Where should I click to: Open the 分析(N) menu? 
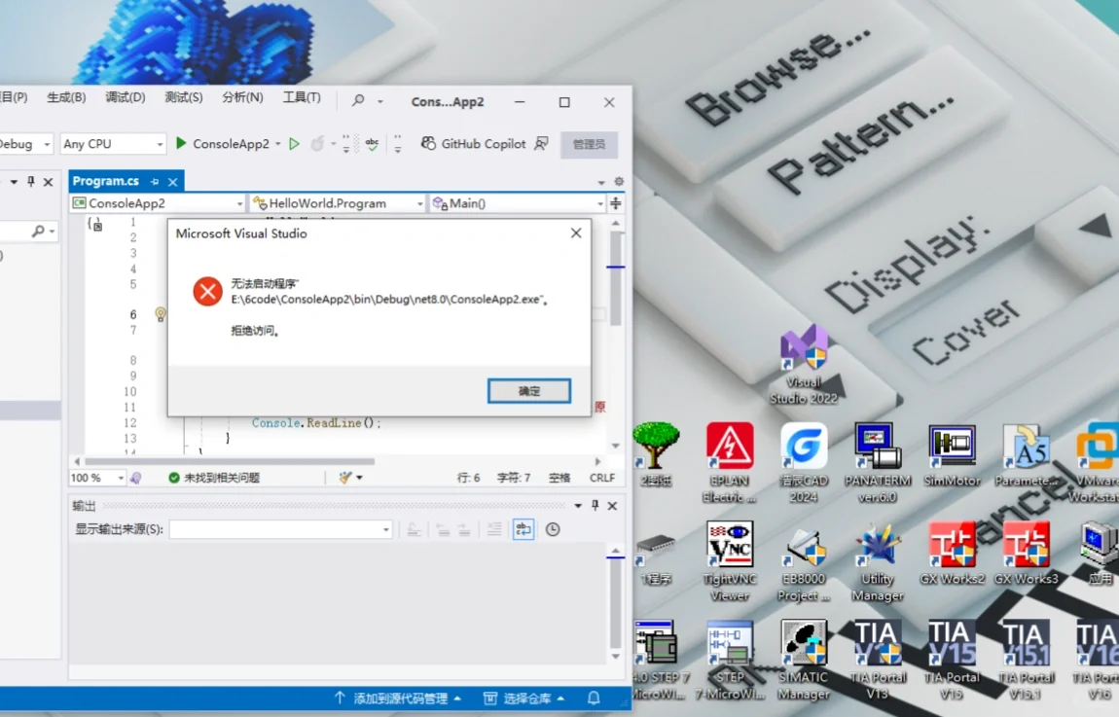click(x=242, y=97)
